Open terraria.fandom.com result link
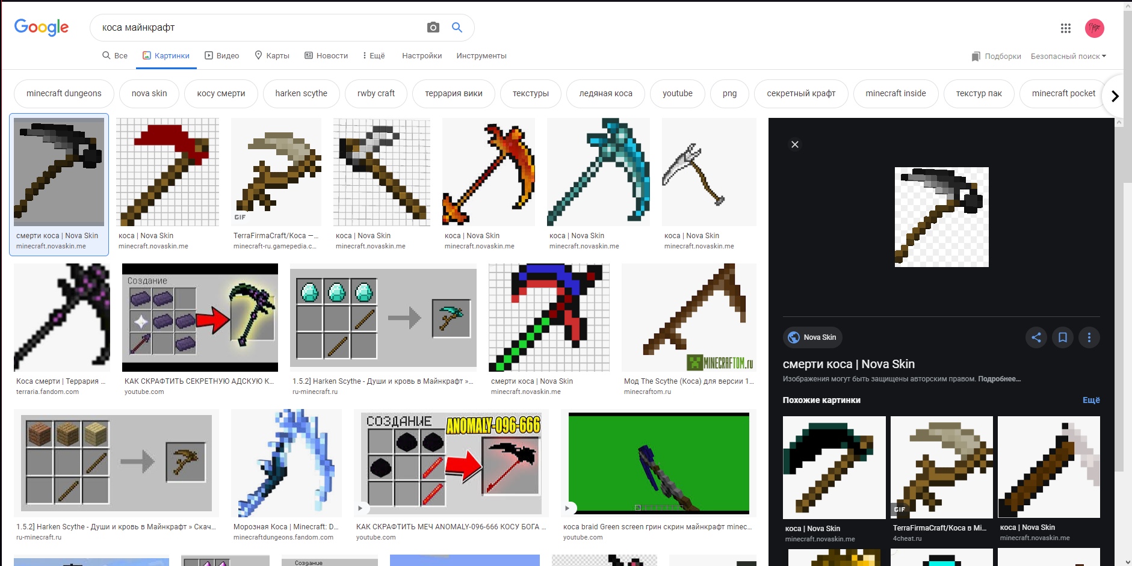Image resolution: width=1132 pixels, height=566 pixels. [x=48, y=392]
